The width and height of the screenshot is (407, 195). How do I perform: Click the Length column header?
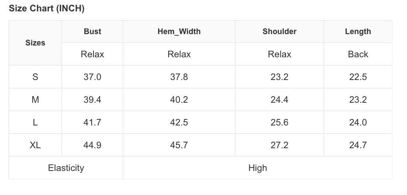358,31
